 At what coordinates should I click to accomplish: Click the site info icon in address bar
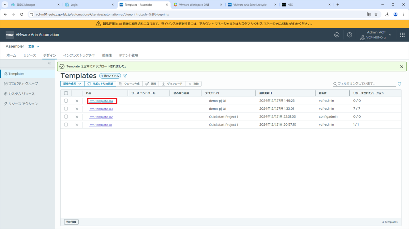pyautogui.click(x=31, y=14)
